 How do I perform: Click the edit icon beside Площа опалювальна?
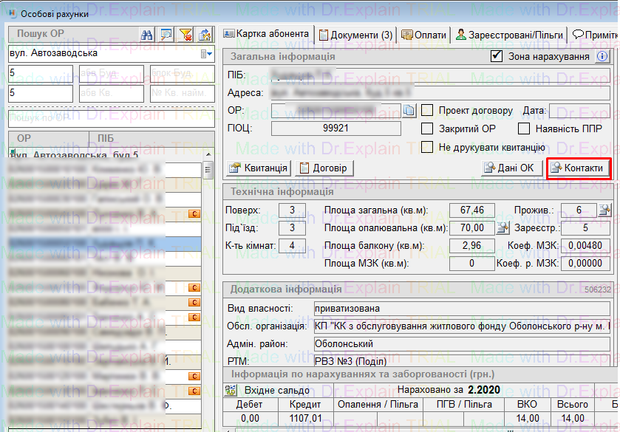point(503,227)
